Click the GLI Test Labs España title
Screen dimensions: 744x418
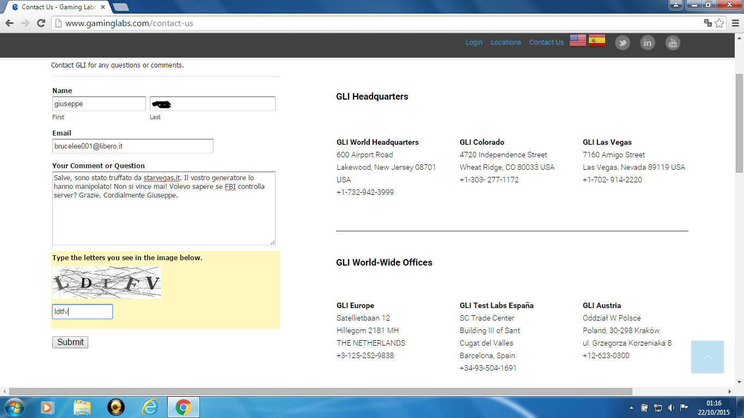[x=497, y=305]
